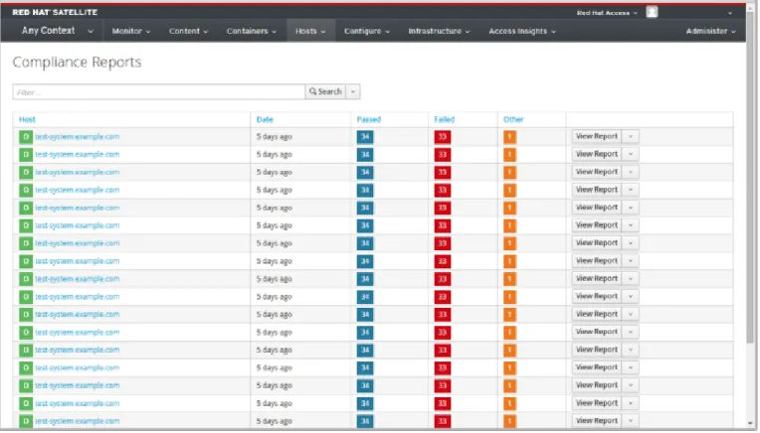This screenshot has width=760, height=433.
Task: Click the Compliance Reports page heading
Action: [77, 62]
